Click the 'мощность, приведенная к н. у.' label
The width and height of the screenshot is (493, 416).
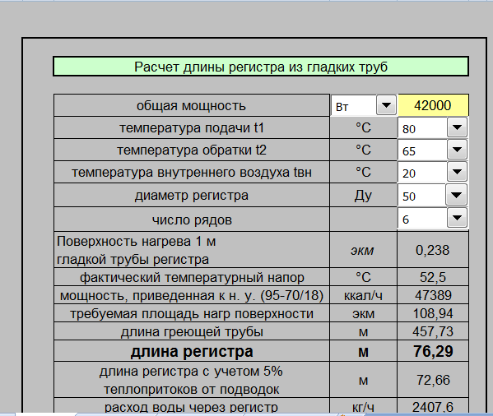(x=192, y=295)
